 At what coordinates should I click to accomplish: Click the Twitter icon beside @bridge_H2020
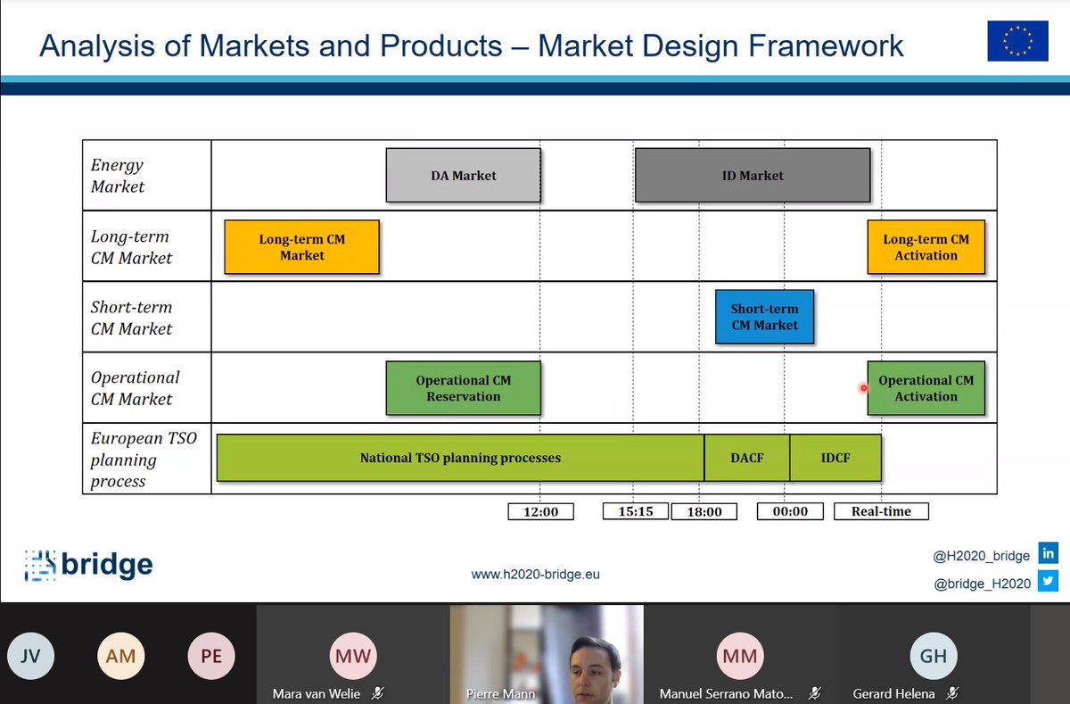click(x=1049, y=582)
